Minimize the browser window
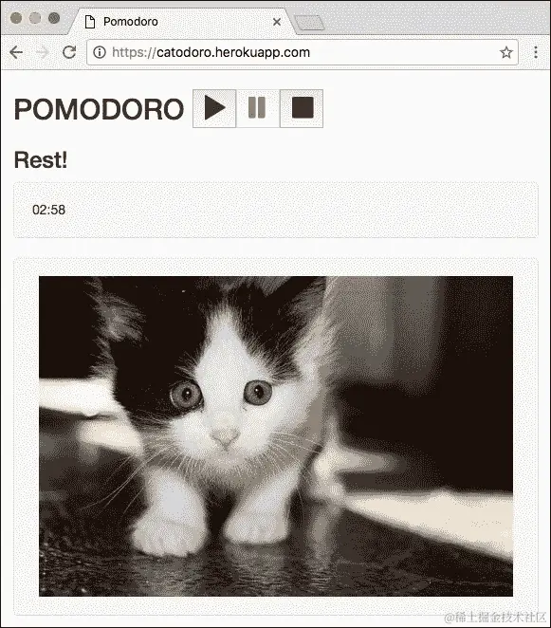The image size is (551, 628). 35,18
